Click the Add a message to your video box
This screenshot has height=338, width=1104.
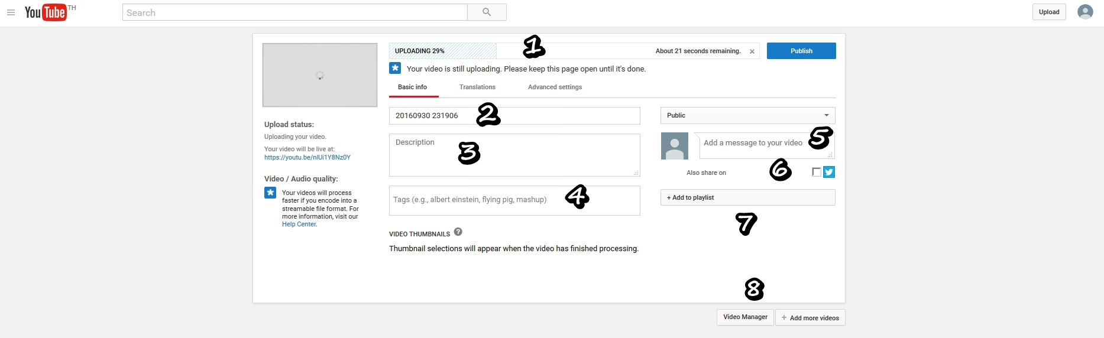(767, 145)
